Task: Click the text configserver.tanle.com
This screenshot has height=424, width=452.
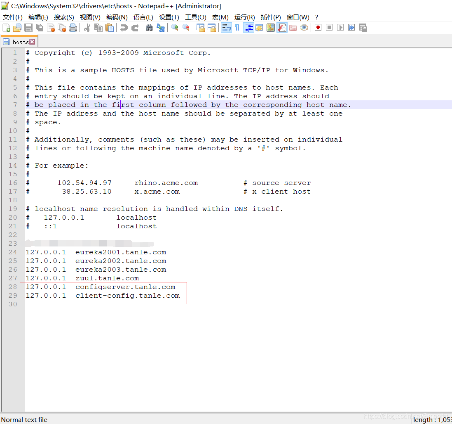Action: tap(125, 287)
